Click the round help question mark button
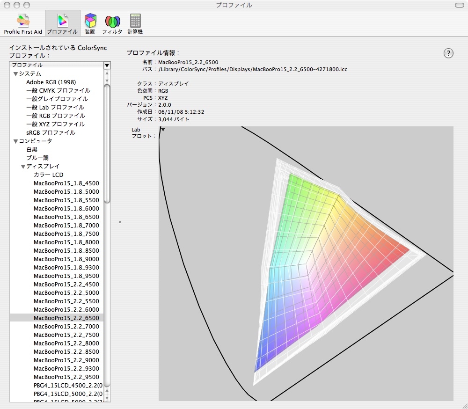Viewport: 468px width, 409px height. click(448, 53)
